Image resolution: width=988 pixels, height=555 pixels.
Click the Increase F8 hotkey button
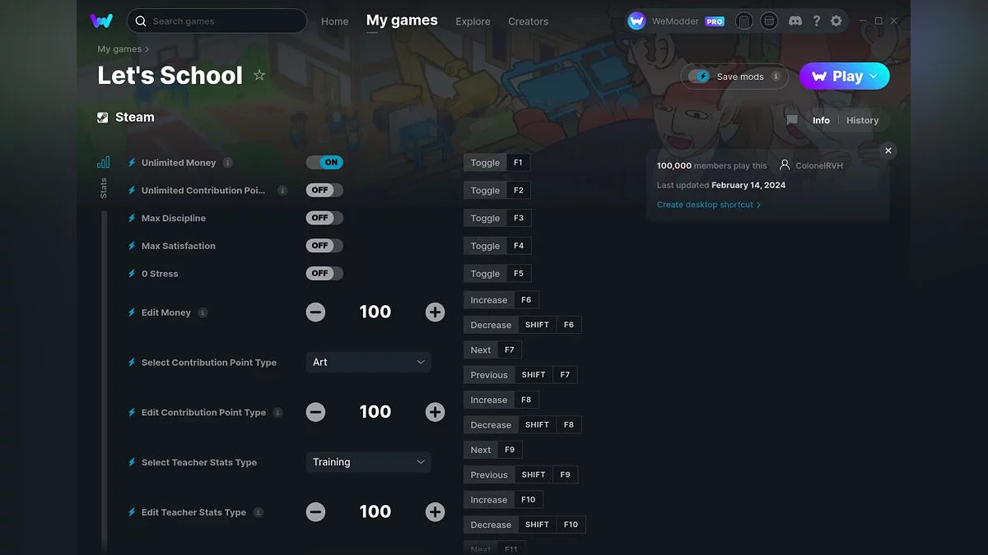click(x=501, y=400)
